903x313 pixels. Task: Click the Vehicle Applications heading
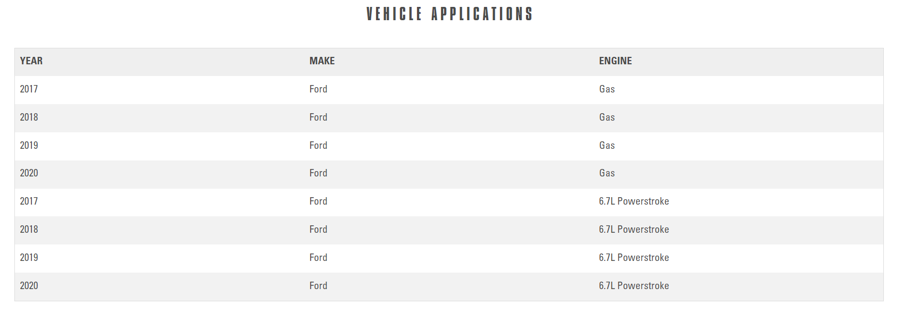click(x=449, y=14)
